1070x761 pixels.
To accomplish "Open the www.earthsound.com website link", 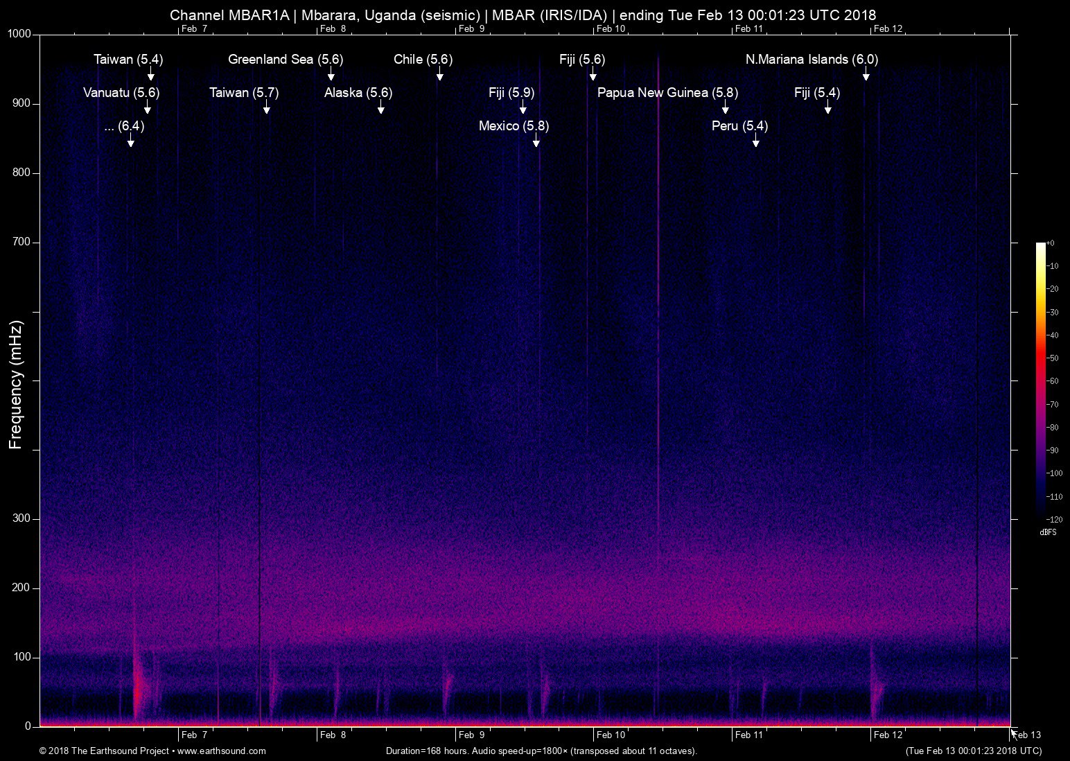I will [x=220, y=751].
